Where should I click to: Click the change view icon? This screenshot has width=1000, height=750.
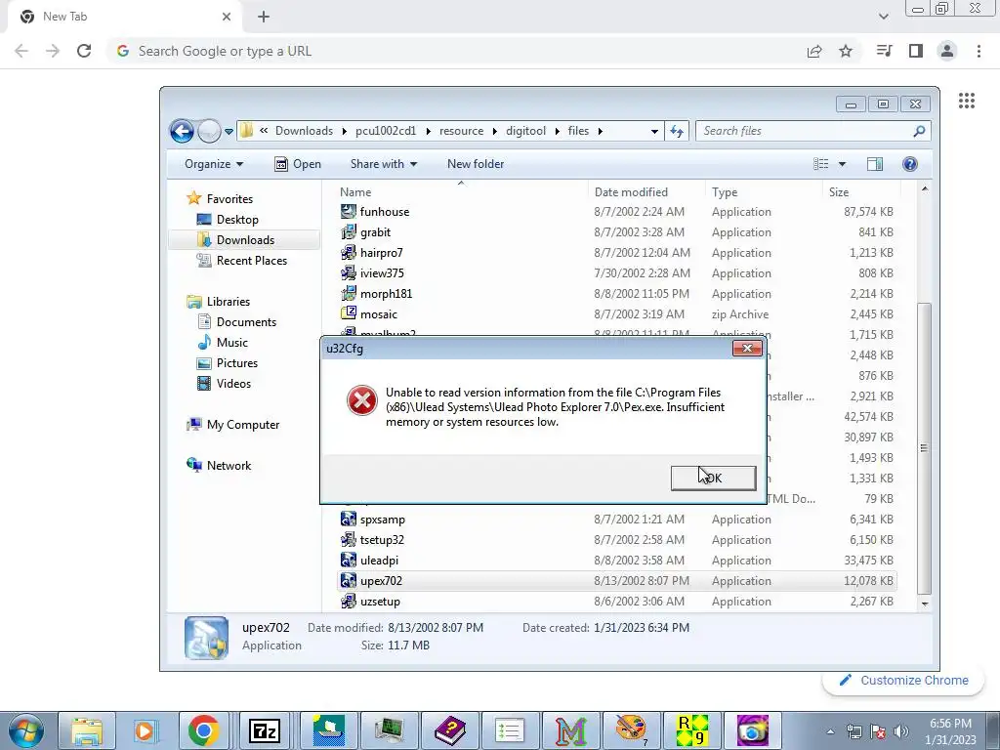click(820, 164)
